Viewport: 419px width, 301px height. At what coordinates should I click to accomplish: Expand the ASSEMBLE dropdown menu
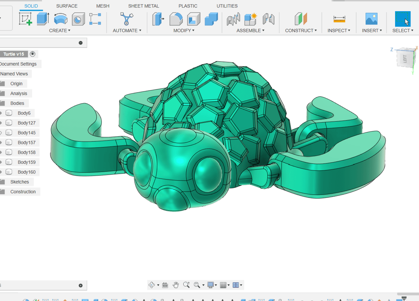(x=251, y=30)
